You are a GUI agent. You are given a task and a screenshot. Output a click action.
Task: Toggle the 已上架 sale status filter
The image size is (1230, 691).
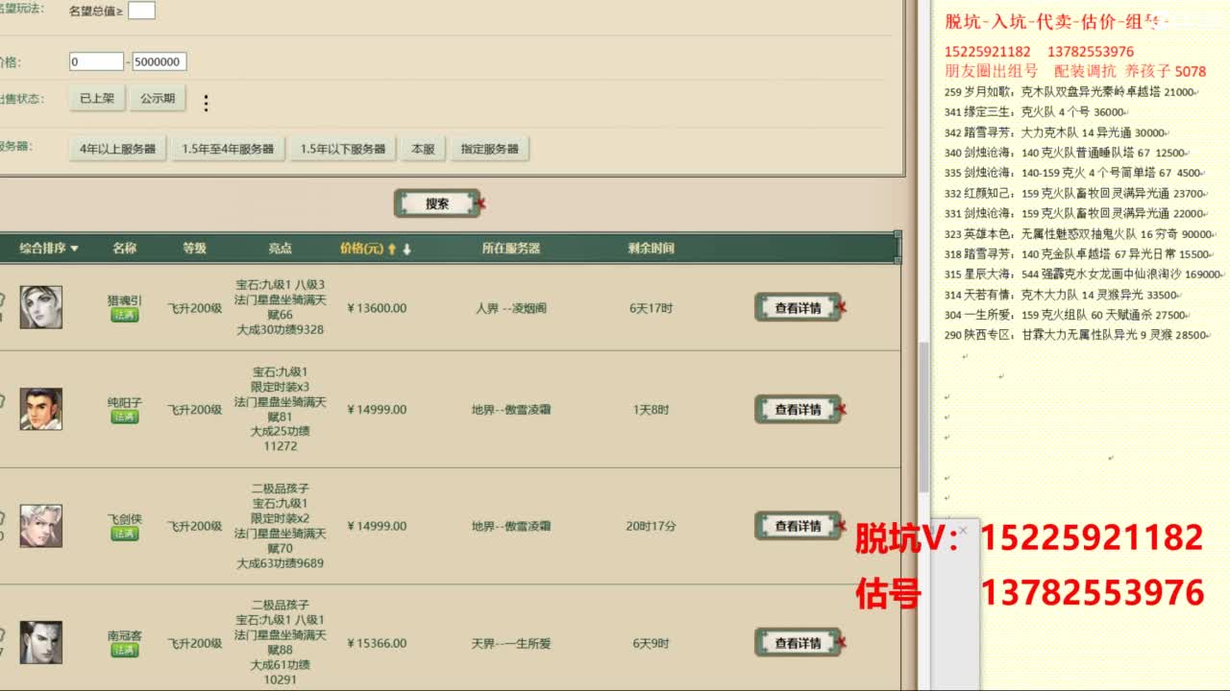[x=97, y=98]
